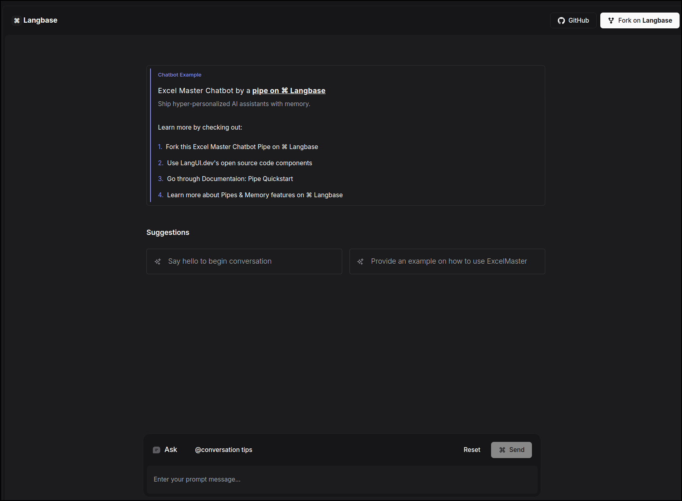Screen dimensions: 682x501
Task: Select 'Say hello to begin conversation' suggestion
Action: point(244,262)
